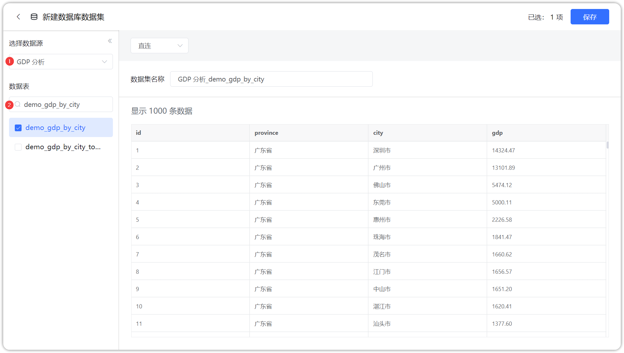This screenshot has height=353, width=624.
Task: Navigate back using the left arrow icon
Action: click(18, 17)
